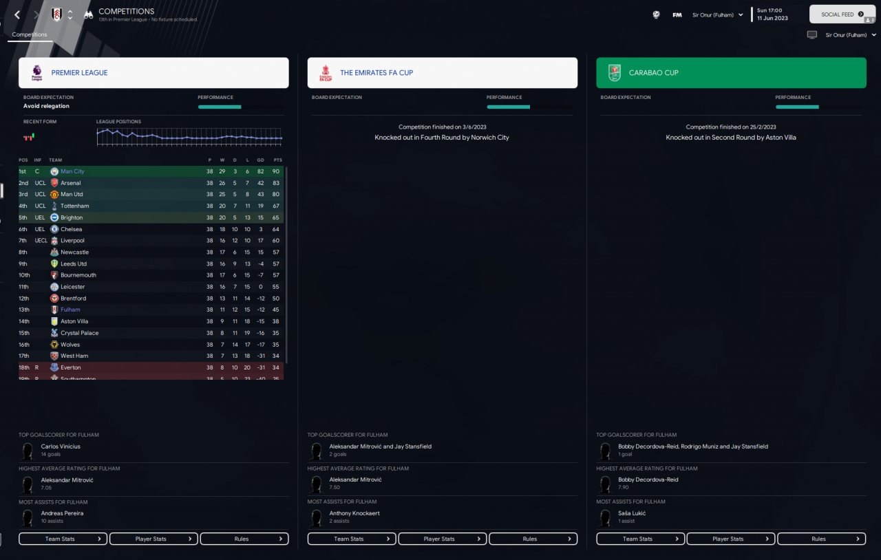Viewport: 881px width, 560px height.
Task: Click the Man Utd club badge
Action: (x=54, y=195)
